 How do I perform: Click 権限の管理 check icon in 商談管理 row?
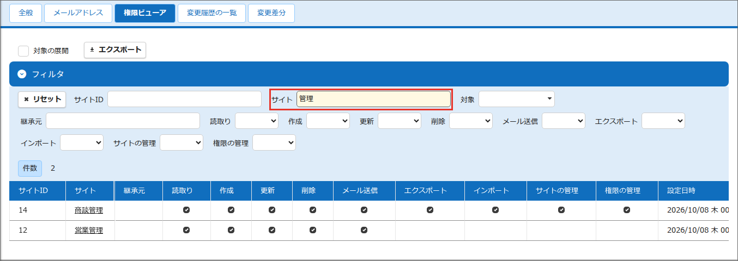[x=627, y=210]
